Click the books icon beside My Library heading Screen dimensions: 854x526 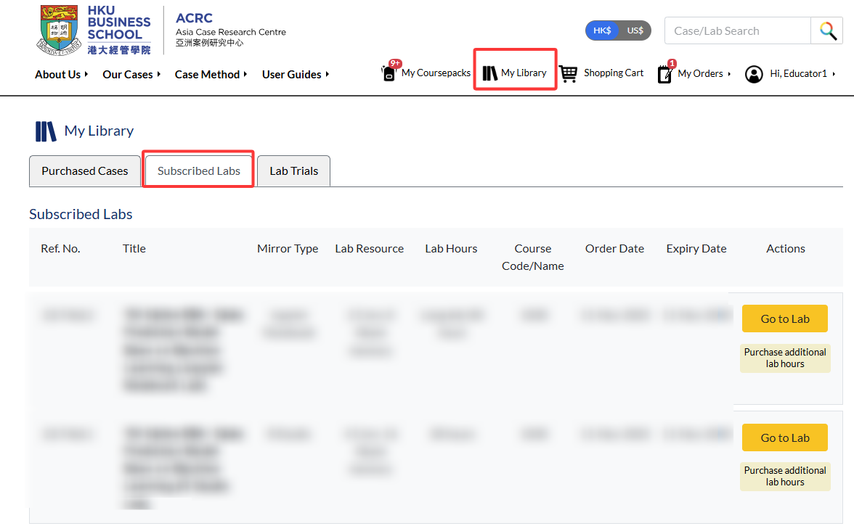[x=46, y=131]
